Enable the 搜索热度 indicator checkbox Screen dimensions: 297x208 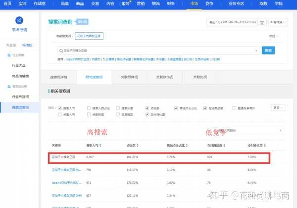coord(118,107)
